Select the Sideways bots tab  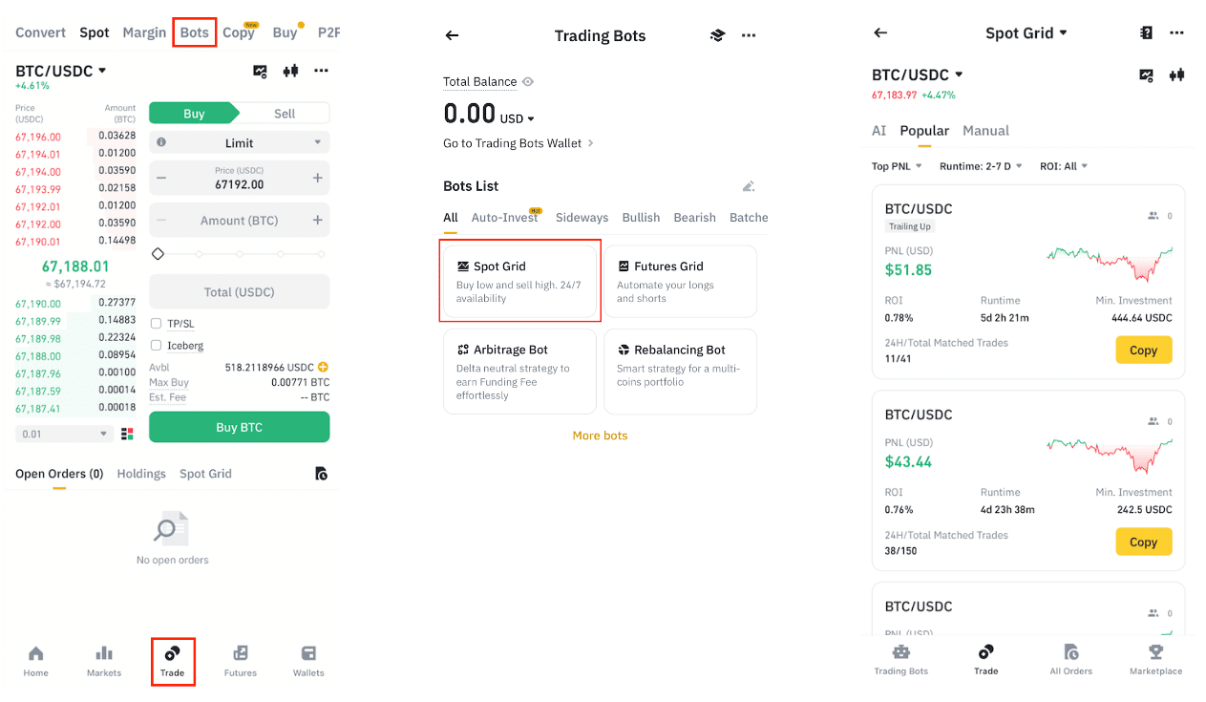(x=582, y=218)
